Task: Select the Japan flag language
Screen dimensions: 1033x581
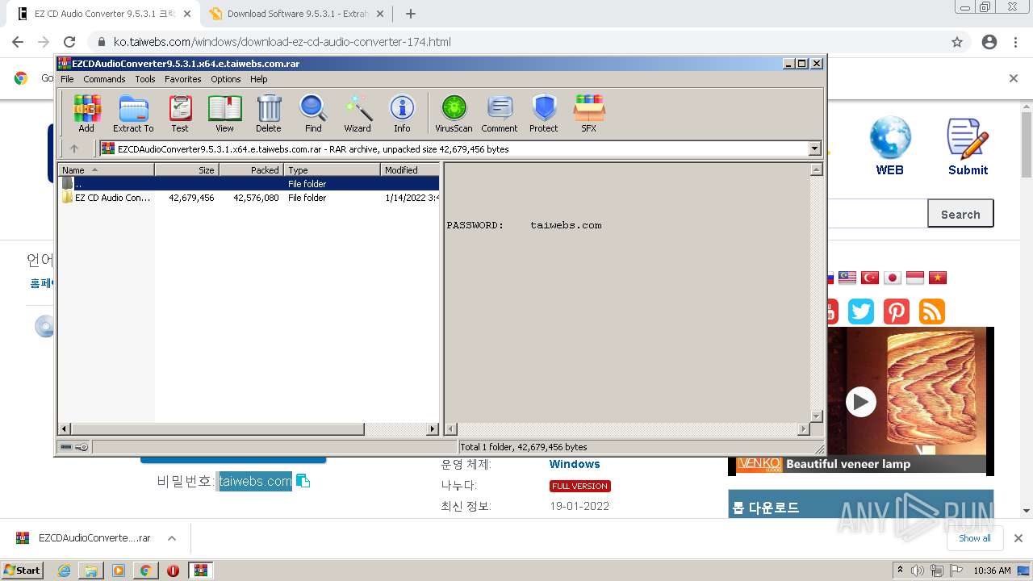Action: [893, 278]
